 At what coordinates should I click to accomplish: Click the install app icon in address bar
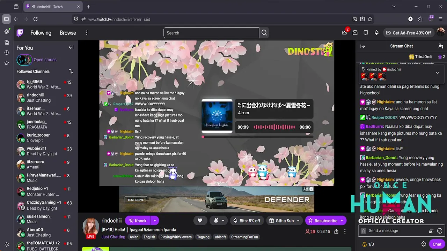[x=362, y=19]
